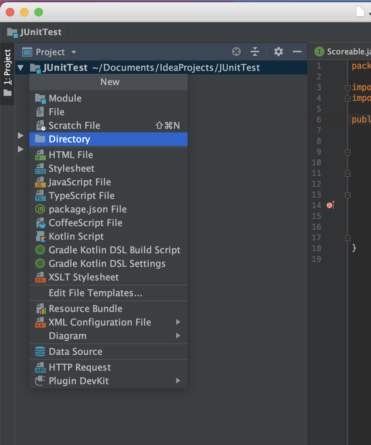The image size is (371, 445).
Task: Choose Gradle Kotlin DSL Settings
Action: point(108,264)
